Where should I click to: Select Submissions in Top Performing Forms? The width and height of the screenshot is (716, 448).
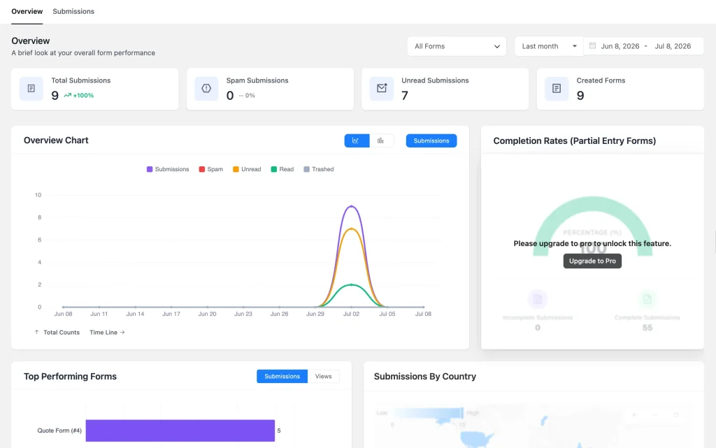pos(282,377)
